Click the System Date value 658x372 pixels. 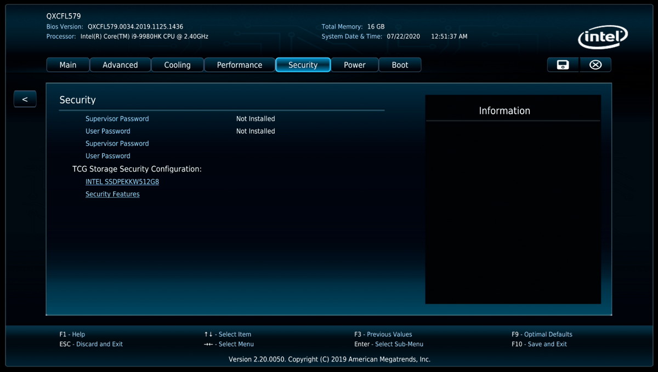(x=403, y=37)
